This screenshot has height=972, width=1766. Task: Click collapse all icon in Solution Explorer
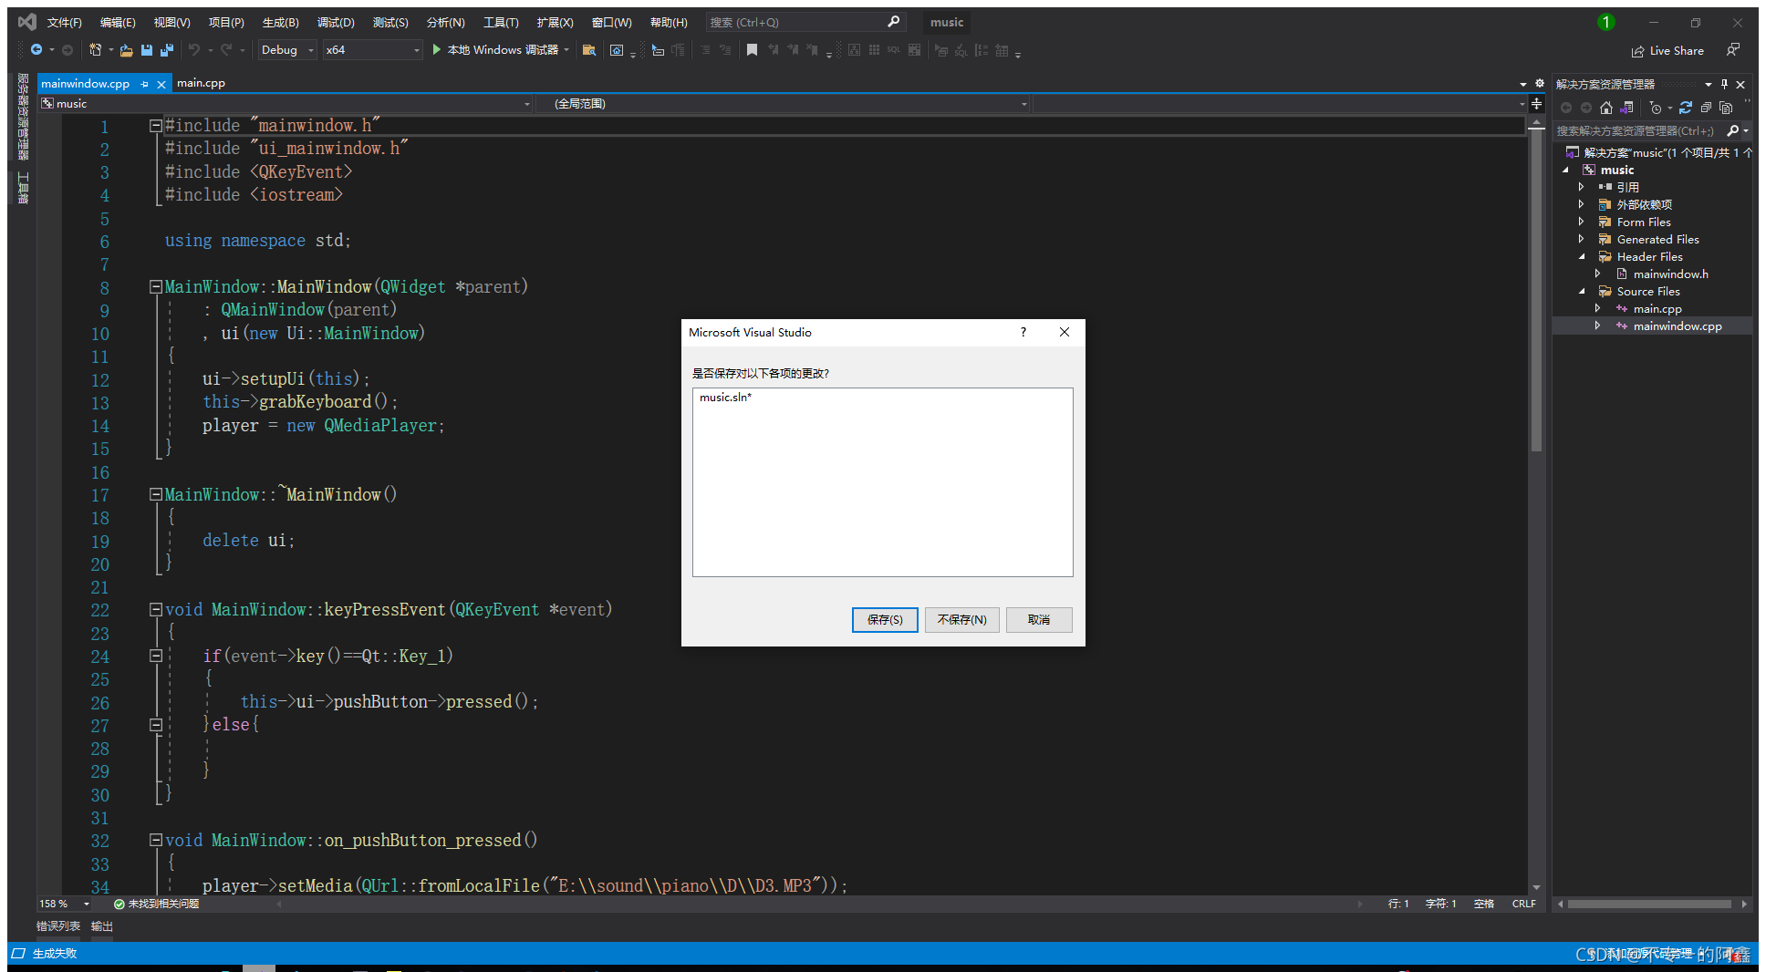pos(1706,108)
